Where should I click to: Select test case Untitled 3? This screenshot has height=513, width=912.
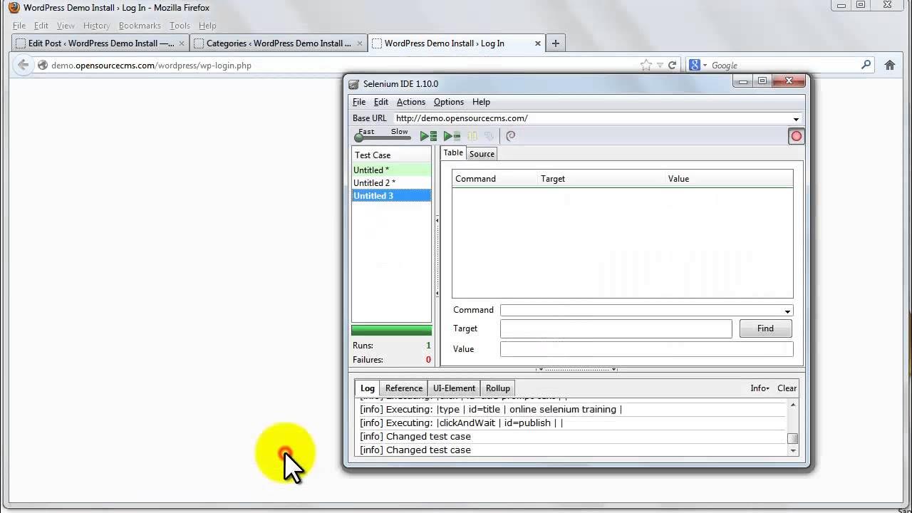(x=391, y=195)
